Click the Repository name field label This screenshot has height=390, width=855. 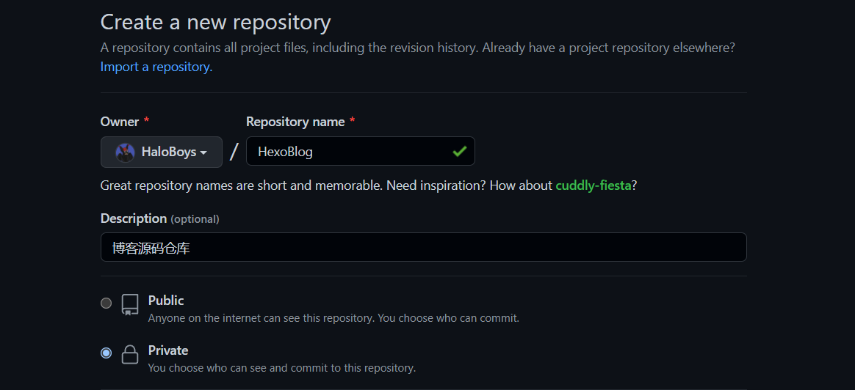pyautogui.click(x=295, y=122)
